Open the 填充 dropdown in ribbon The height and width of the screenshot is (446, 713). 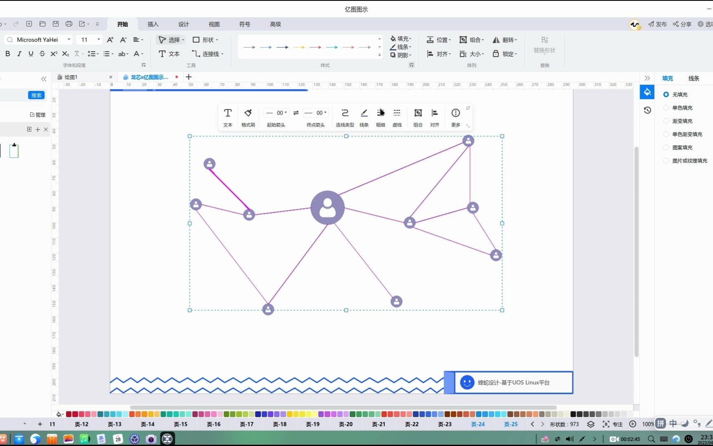pos(401,38)
